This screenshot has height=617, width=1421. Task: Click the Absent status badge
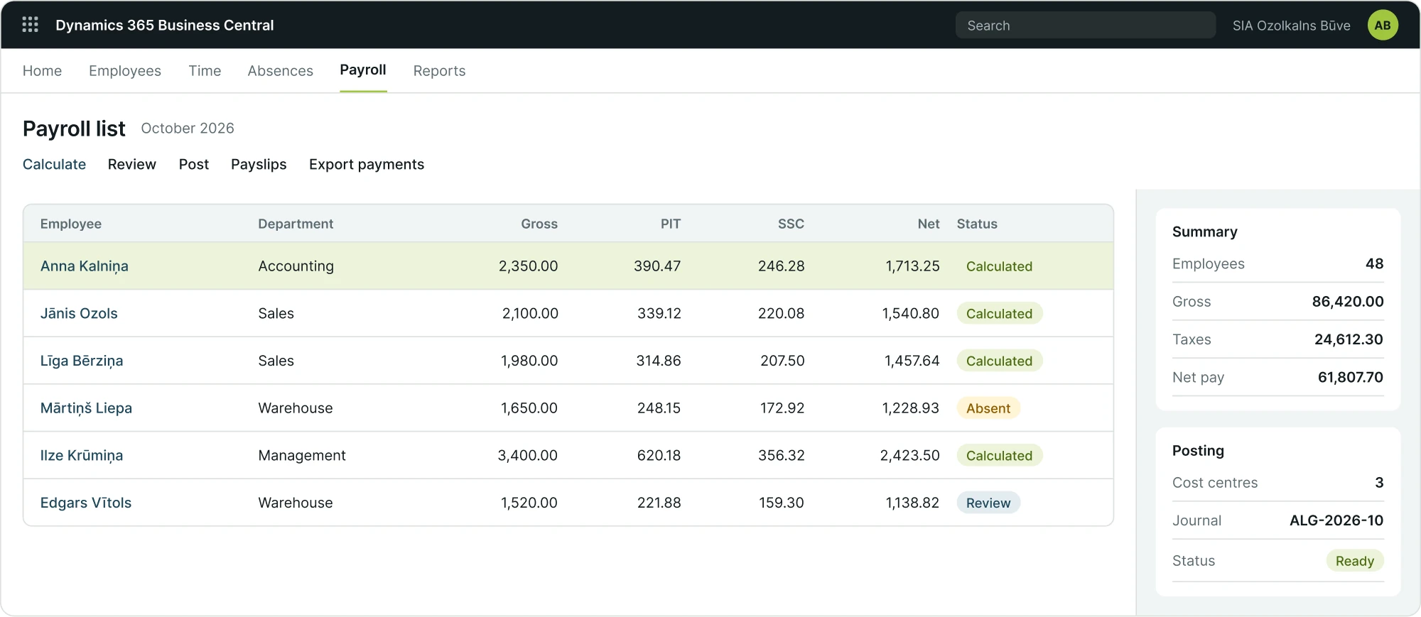[x=988, y=408]
